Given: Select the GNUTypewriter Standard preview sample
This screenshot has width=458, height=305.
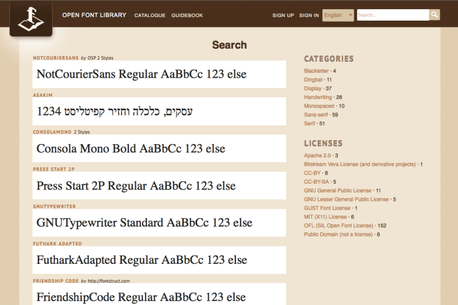Looking at the screenshot, I should pos(159,223).
